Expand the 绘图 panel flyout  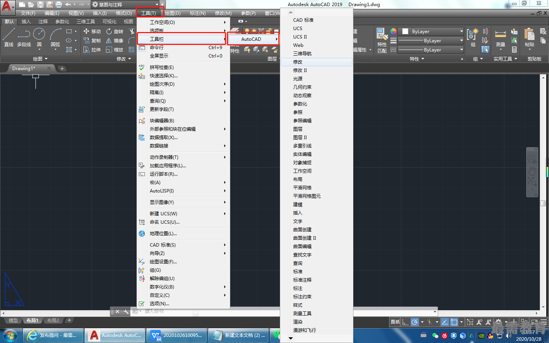(40, 59)
